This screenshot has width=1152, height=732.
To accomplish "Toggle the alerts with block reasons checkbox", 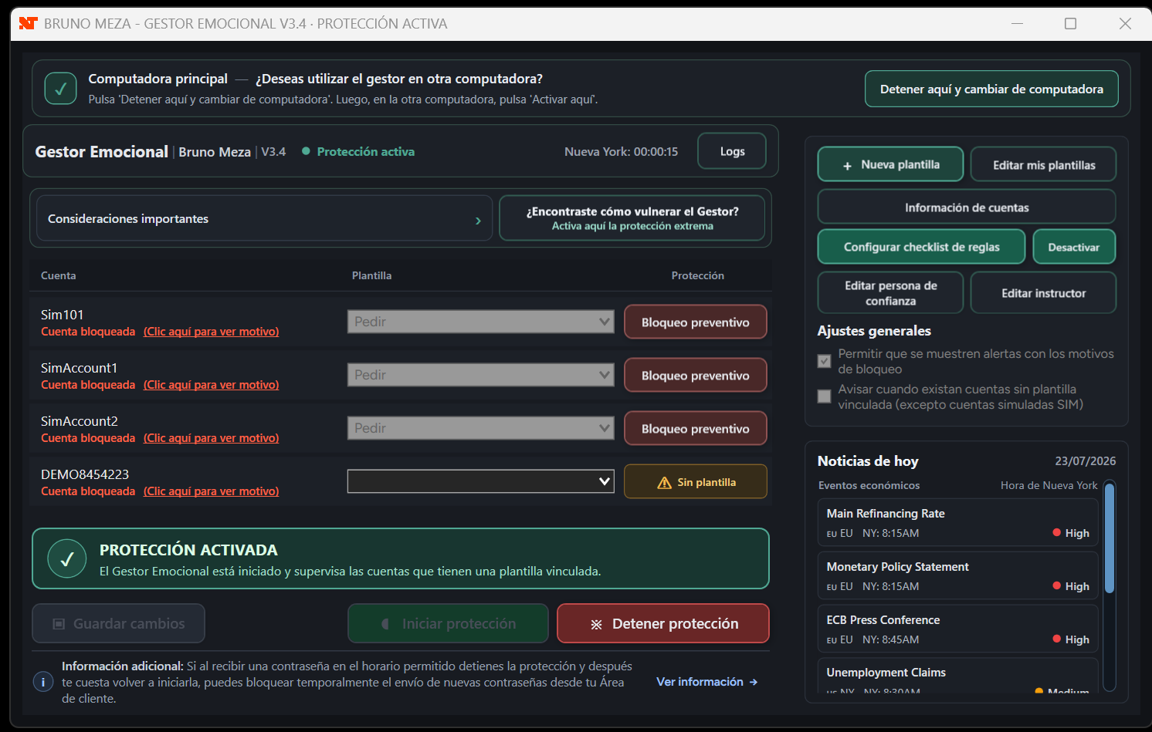I will [825, 361].
